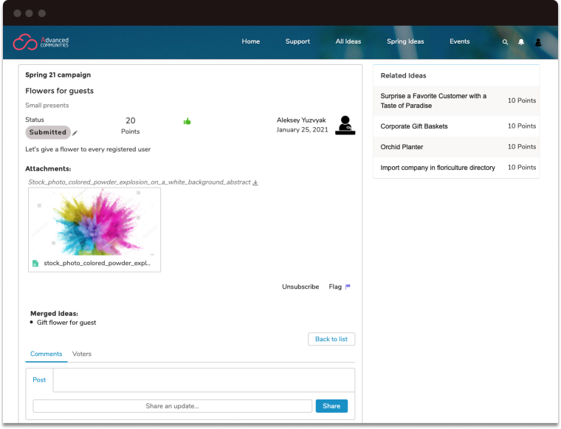Viewport: 561px width, 429px height.
Task: Open the powder explosion image thumbnail
Action: (x=94, y=222)
